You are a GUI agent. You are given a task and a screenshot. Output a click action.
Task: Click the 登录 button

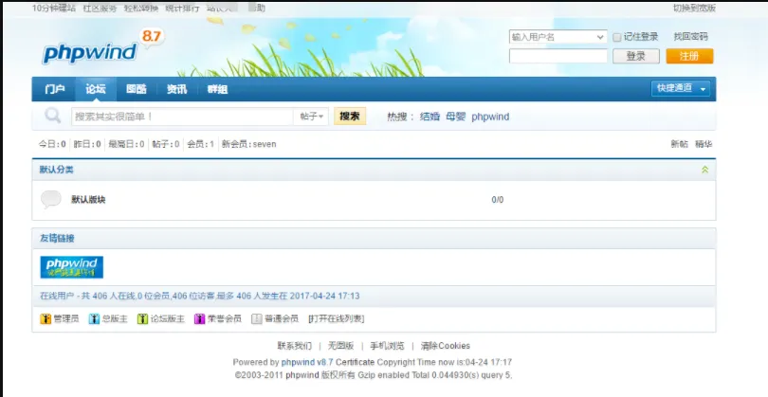tap(636, 56)
